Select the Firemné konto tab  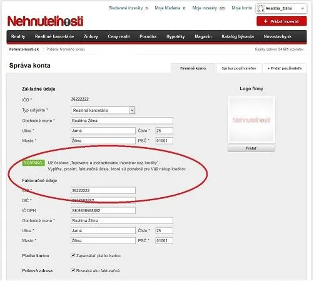[x=193, y=68]
